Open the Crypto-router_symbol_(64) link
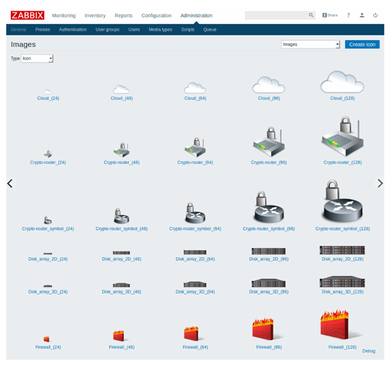 [195, 228]
